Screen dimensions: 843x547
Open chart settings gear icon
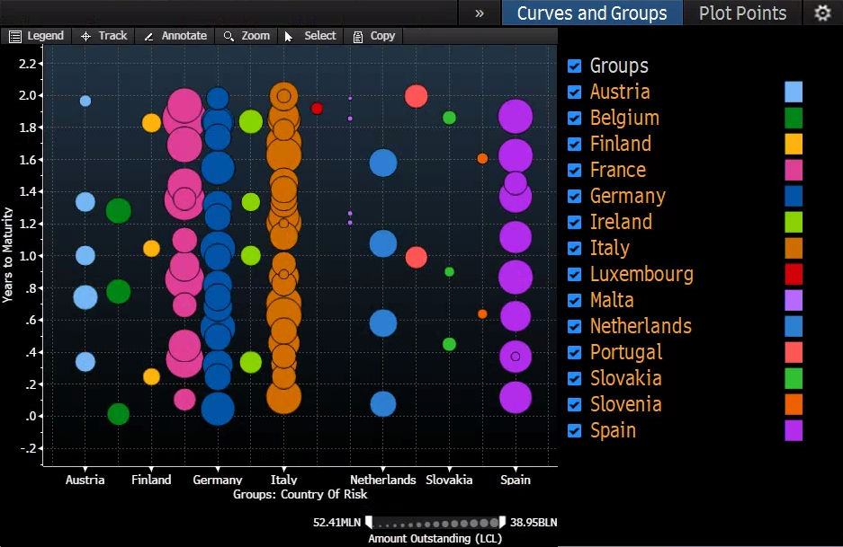822,13
